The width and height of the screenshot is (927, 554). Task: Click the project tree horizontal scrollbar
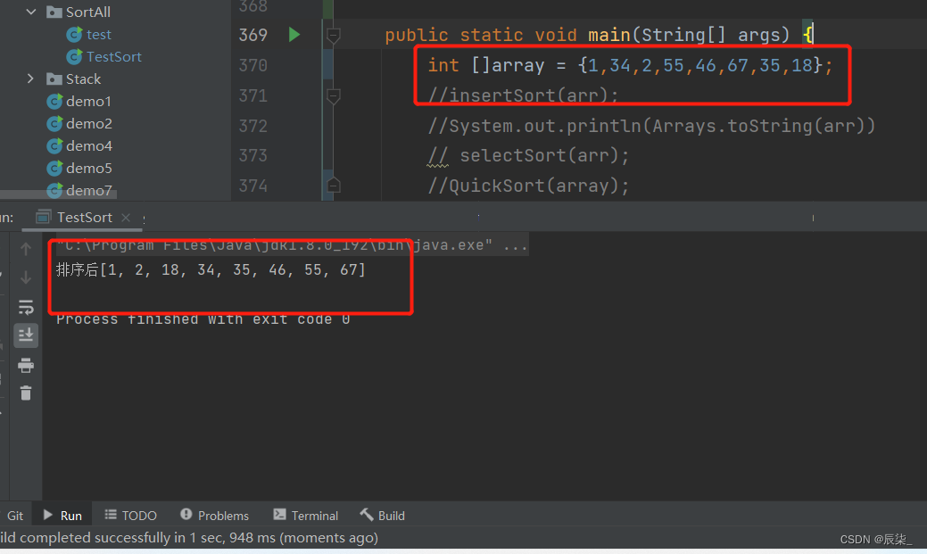tap(58, 194)
